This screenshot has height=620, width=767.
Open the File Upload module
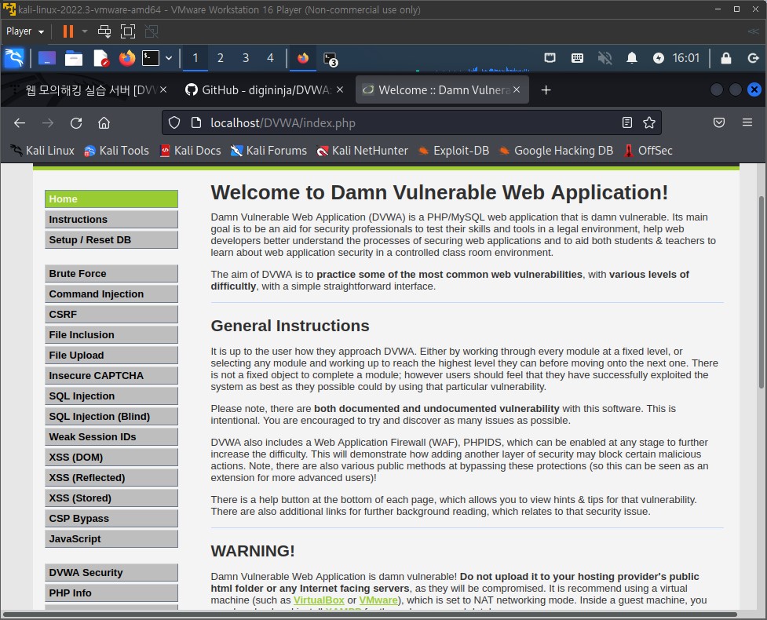point(111,356)
